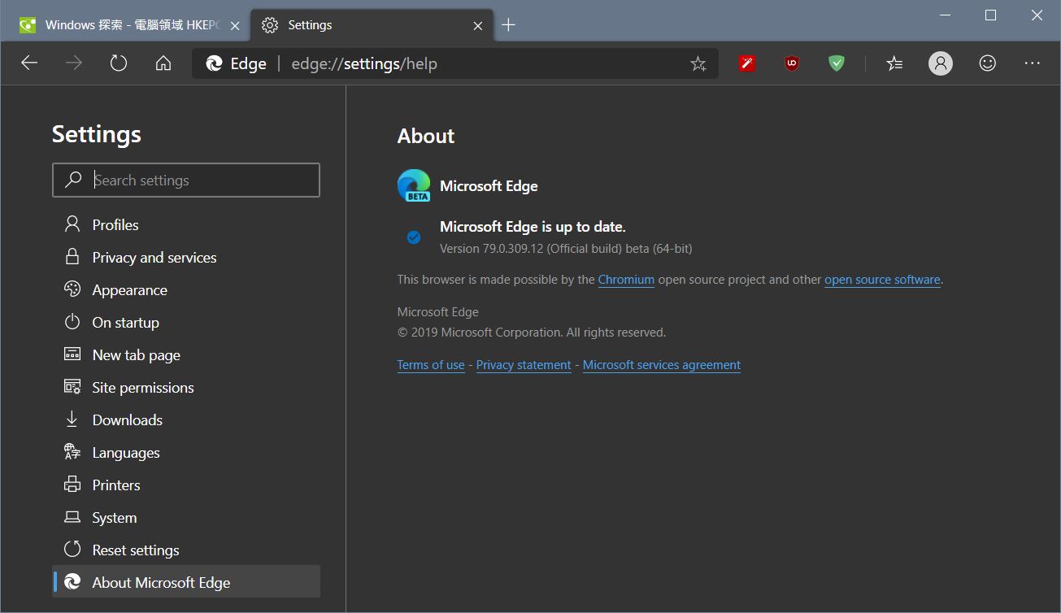
Task: Open On startup settings
Action: pyautogui.click(x=186, y=322)
